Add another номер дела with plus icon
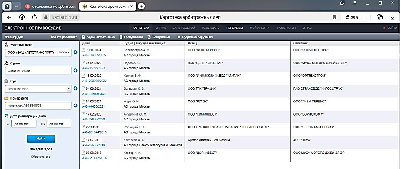 coord(75,105)
